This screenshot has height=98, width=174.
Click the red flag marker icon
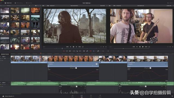point(91,51)
